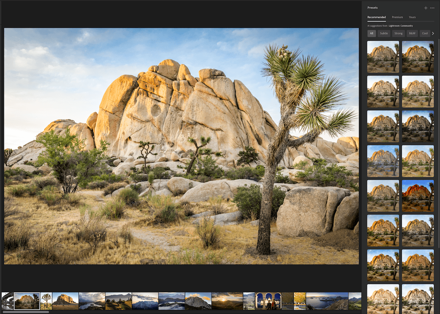This screenshot has height=314, width=440.
Task: Open the Presets panel three-dot options menu
Action: pyautogui.click(x=432, y=8)
